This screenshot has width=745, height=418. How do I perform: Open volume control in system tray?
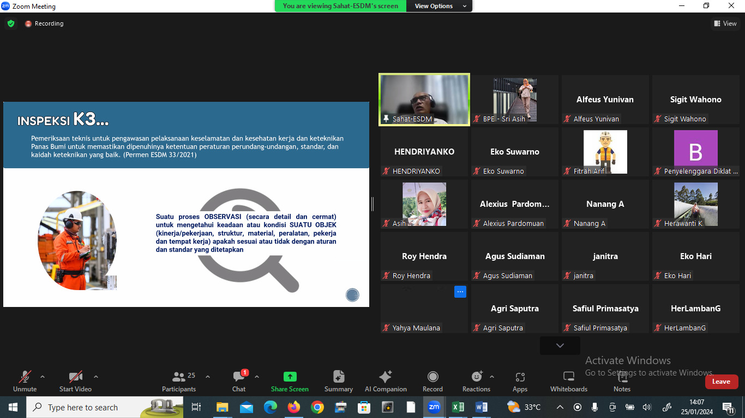647,407
